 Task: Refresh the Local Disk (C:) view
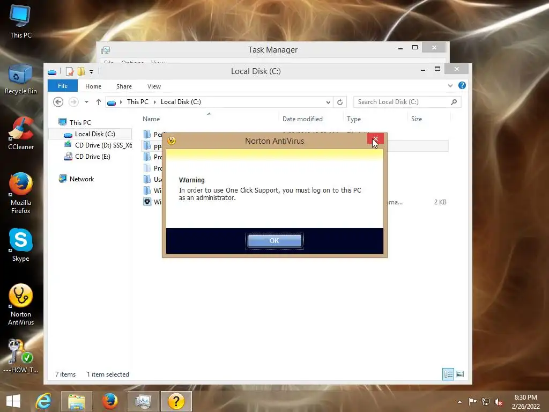click(x=339, y=102)
